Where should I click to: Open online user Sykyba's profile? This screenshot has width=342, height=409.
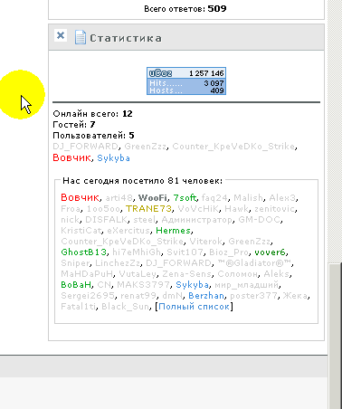click(x=114, y=158)
